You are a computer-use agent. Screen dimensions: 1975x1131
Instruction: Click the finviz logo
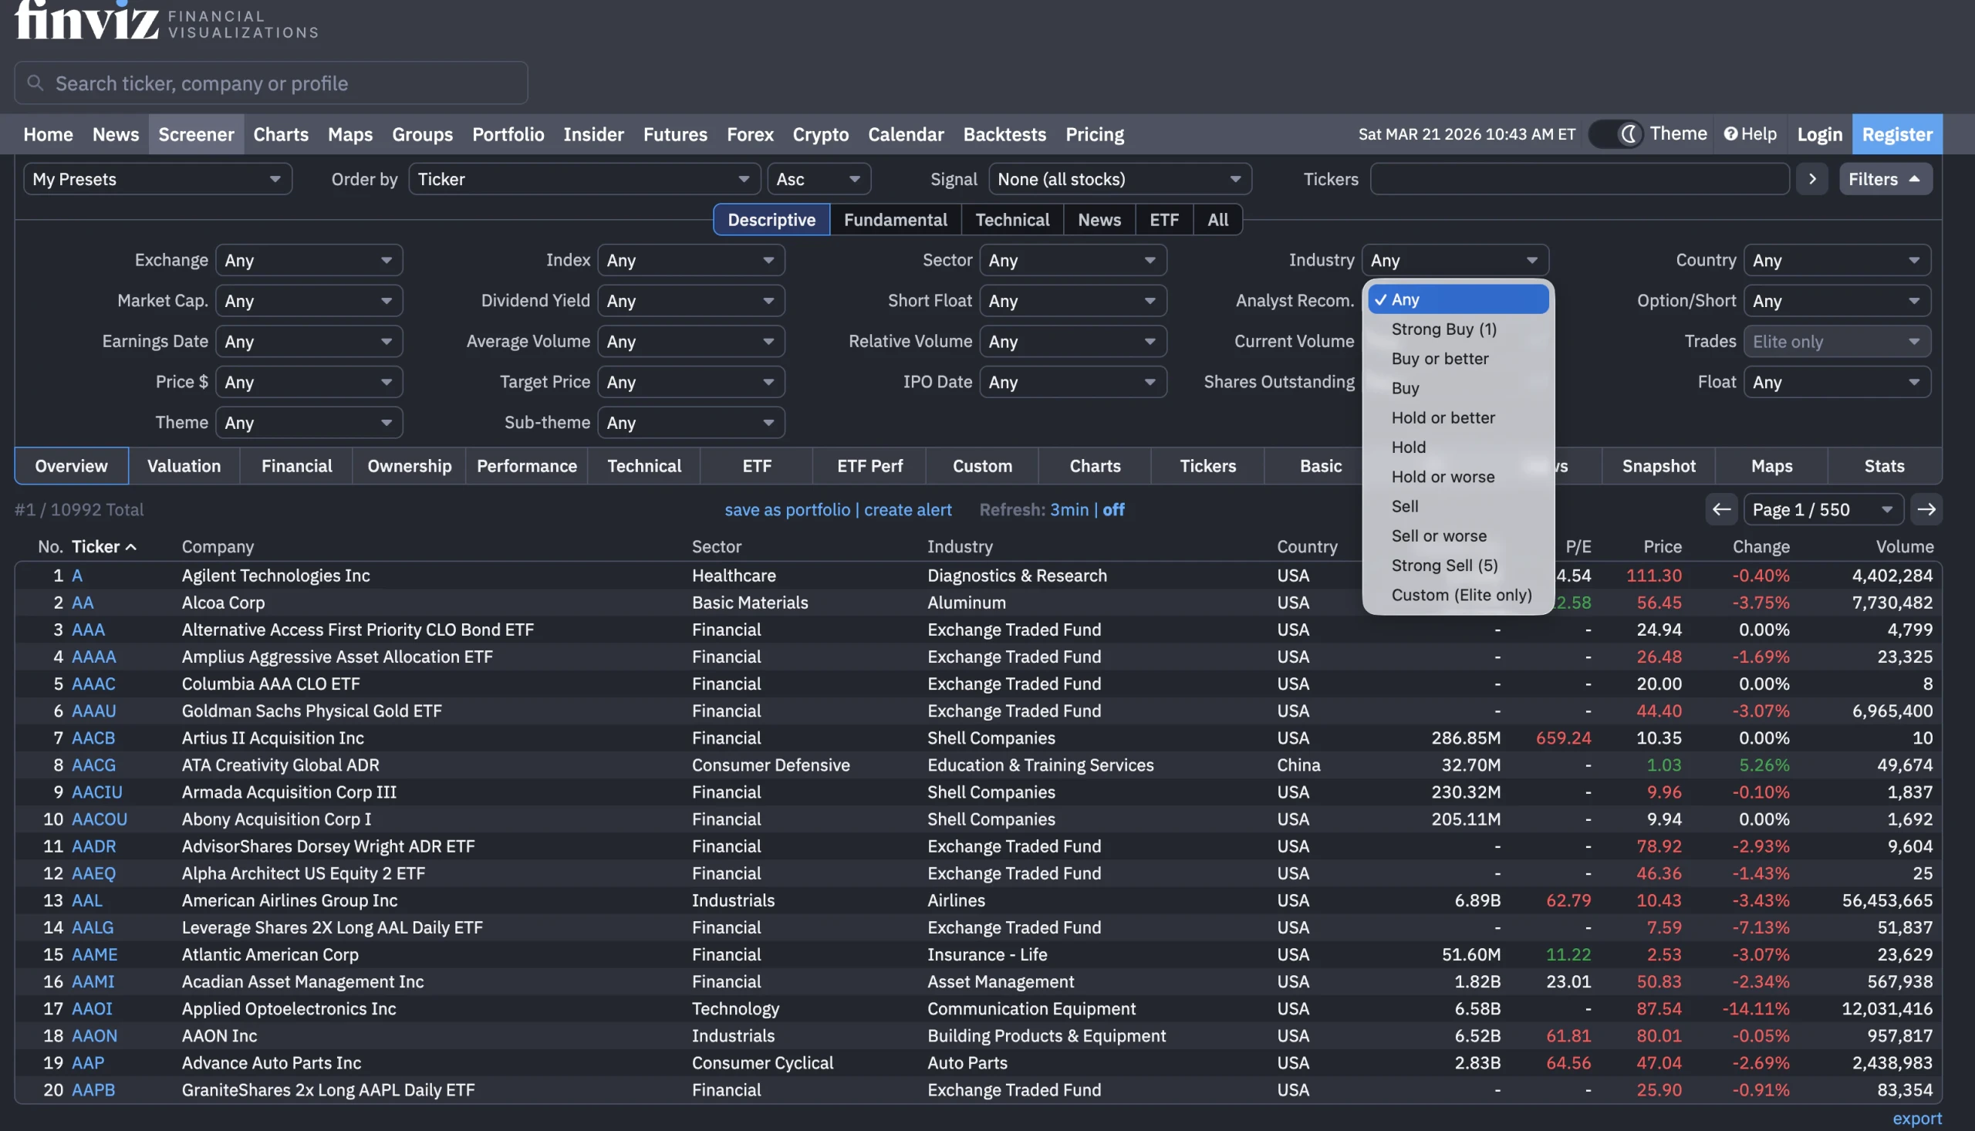click(x=87, y=20)
